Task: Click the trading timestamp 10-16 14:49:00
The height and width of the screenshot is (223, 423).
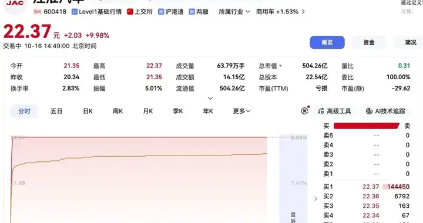Action: 47,46
